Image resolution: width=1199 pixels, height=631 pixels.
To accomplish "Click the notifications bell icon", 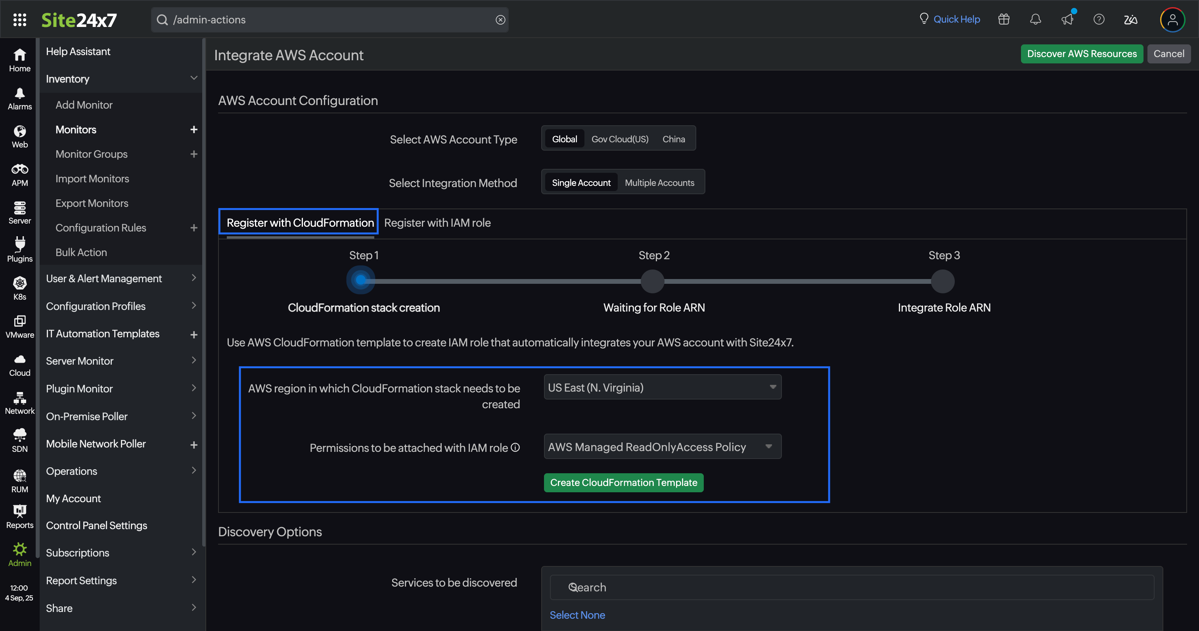I will pyautogui.click(x=1035, y=19).
